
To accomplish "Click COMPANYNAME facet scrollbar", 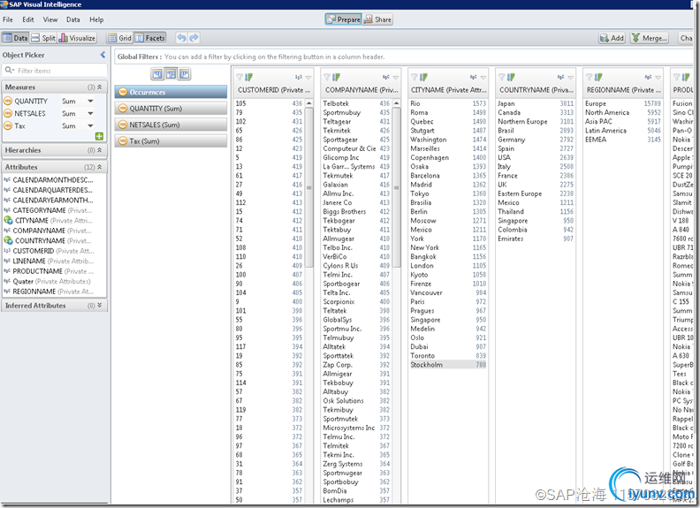I will click(396, 187).
